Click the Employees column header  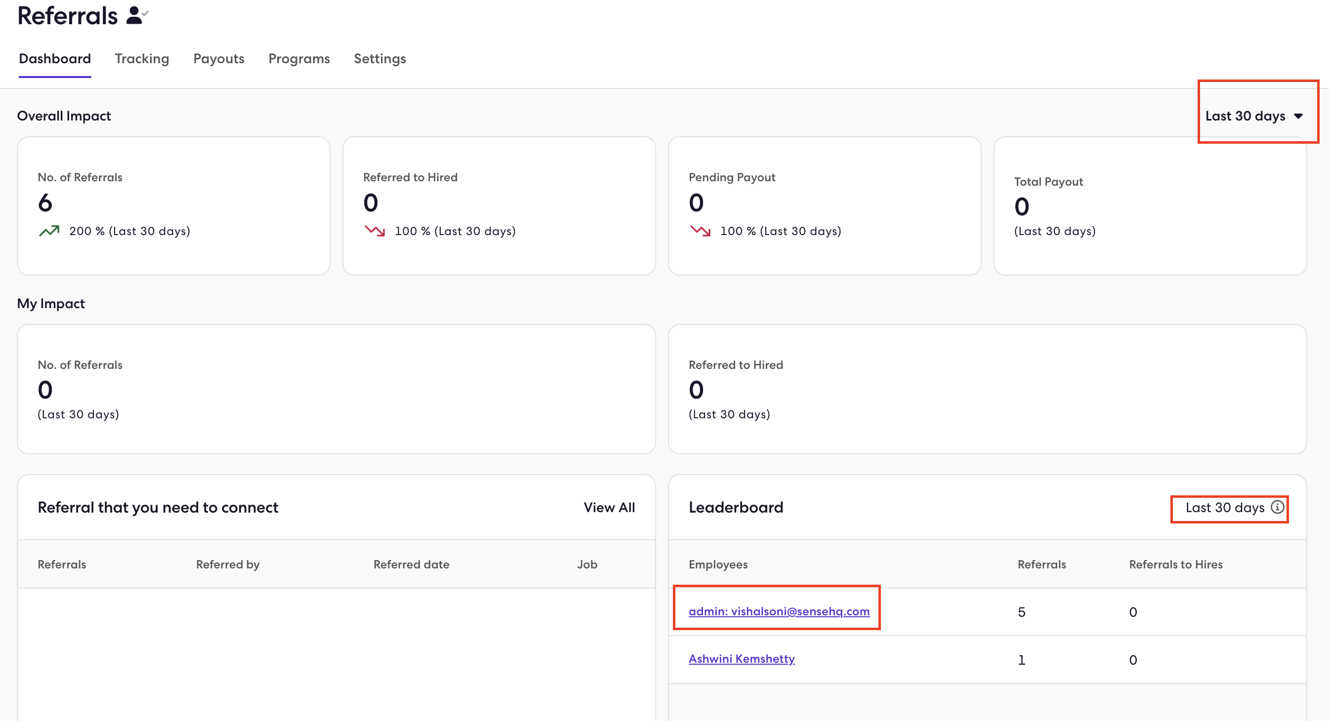tap(718, 564)
